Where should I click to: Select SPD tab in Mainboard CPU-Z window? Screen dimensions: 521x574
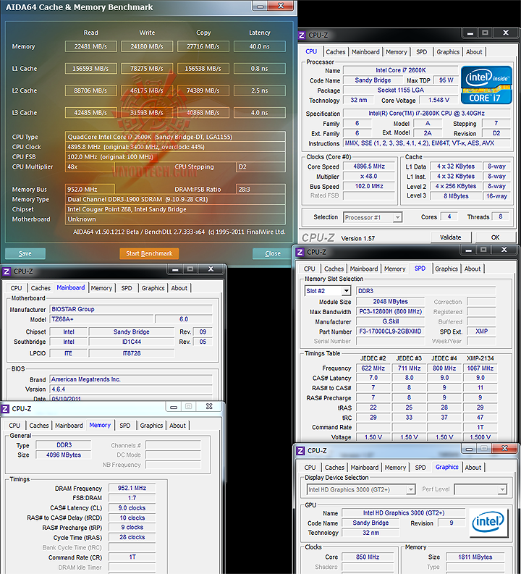point(127,289)
